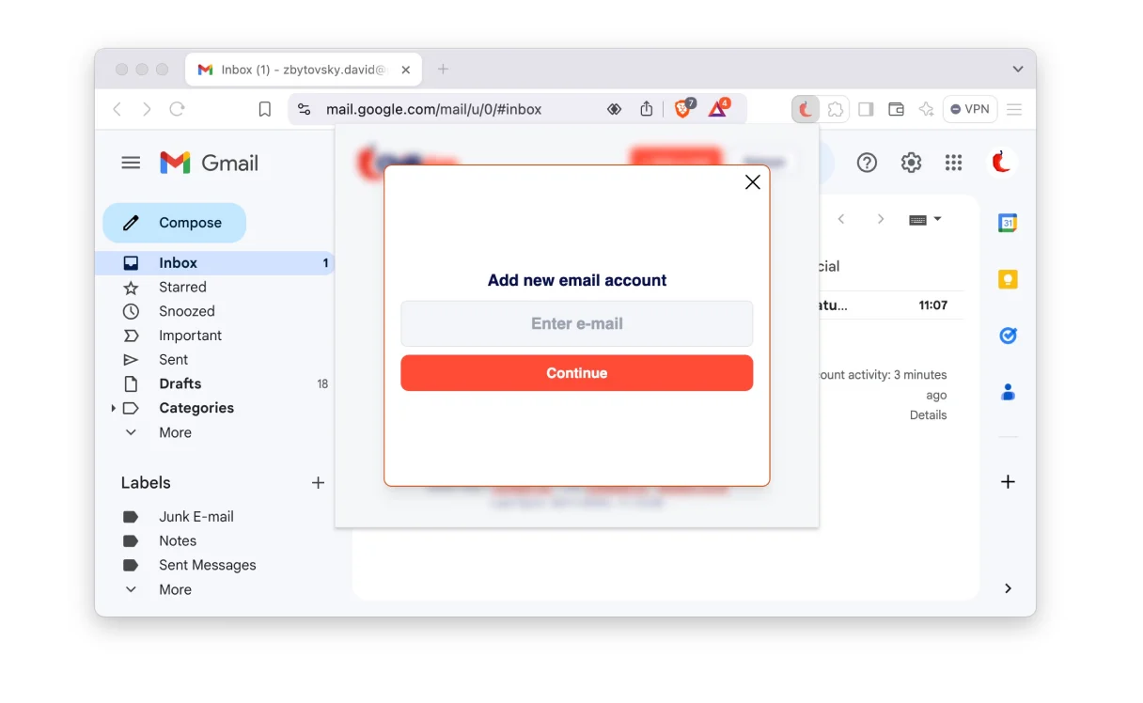Open Gmail main menu hamburger icon
Image resolution: width=1143 pixels, height=703 pixels.
[x=131, y=163]
